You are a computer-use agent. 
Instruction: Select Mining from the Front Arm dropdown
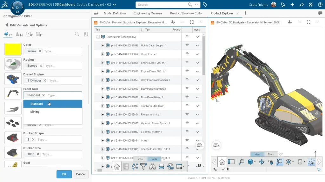click(35, 112)
